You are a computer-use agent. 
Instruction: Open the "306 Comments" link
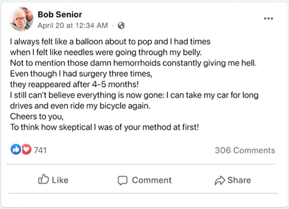245,151
